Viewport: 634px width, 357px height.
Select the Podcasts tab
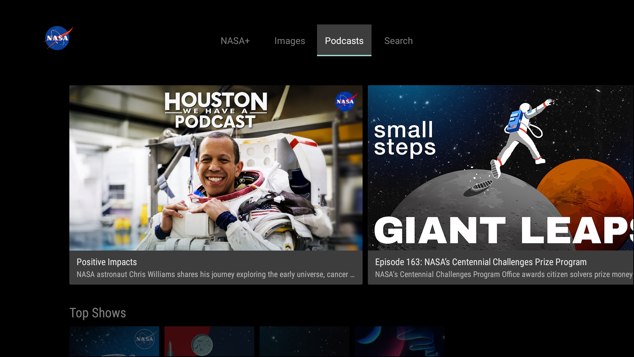point(344,41)
